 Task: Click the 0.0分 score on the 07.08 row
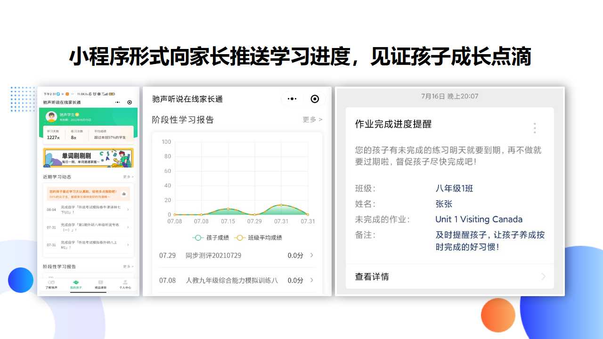[x=295, y=280]
